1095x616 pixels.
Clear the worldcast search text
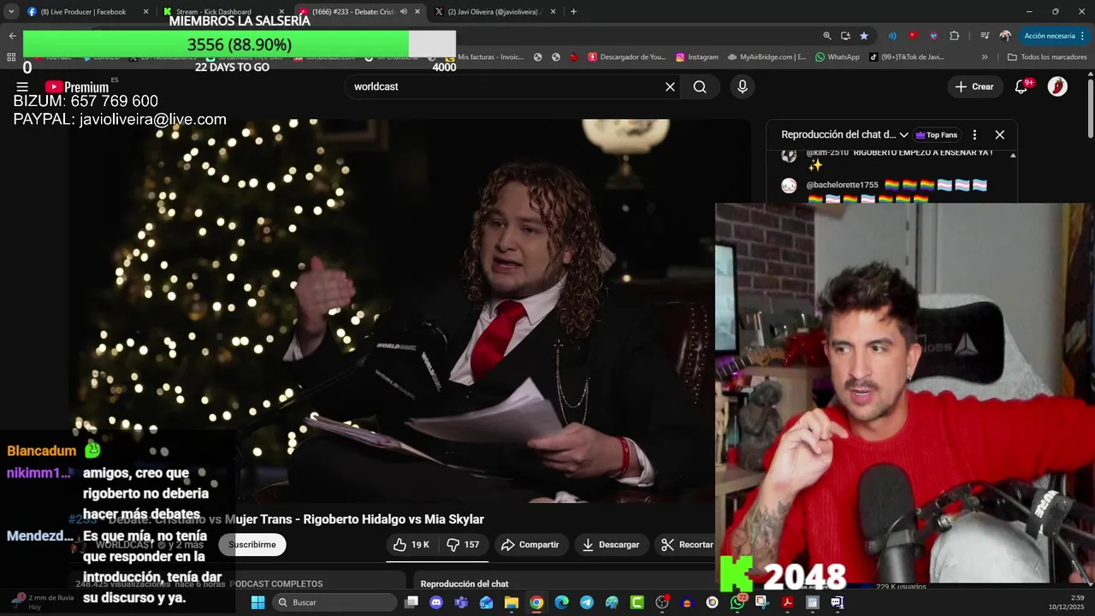(x=670, y=86)
